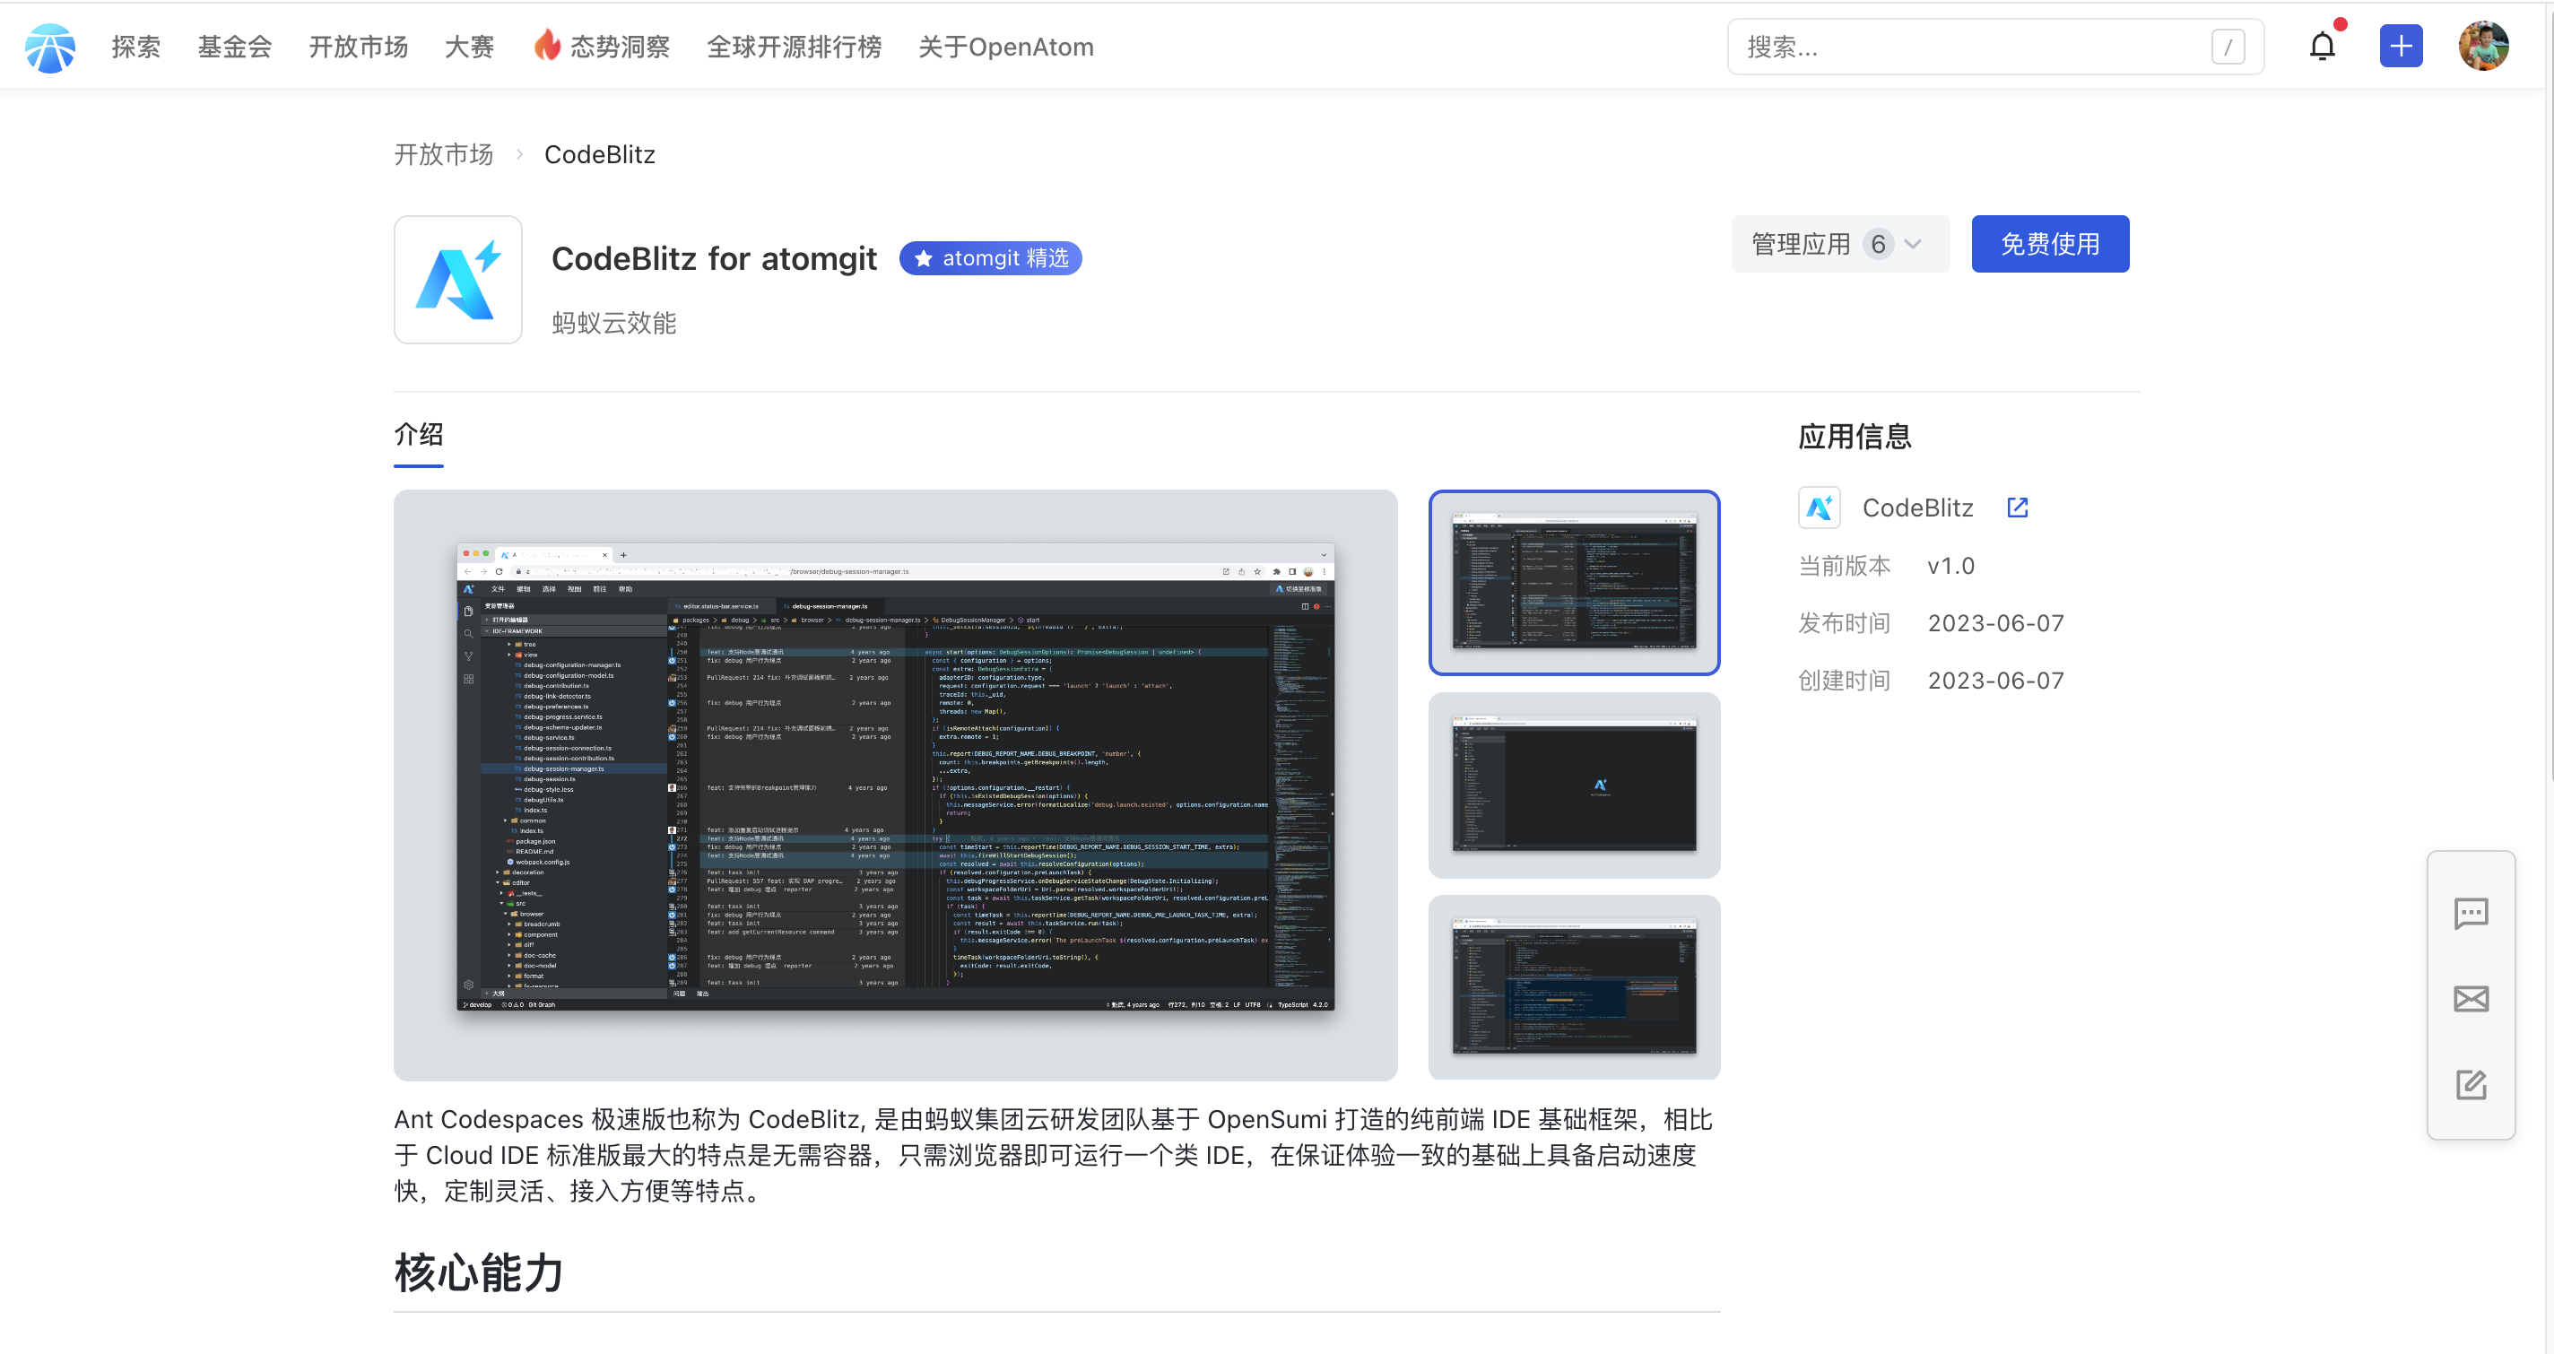Click the 创建时间 2023-06-07 value
The image size is (2554, 1354).
coord(1994,681)
